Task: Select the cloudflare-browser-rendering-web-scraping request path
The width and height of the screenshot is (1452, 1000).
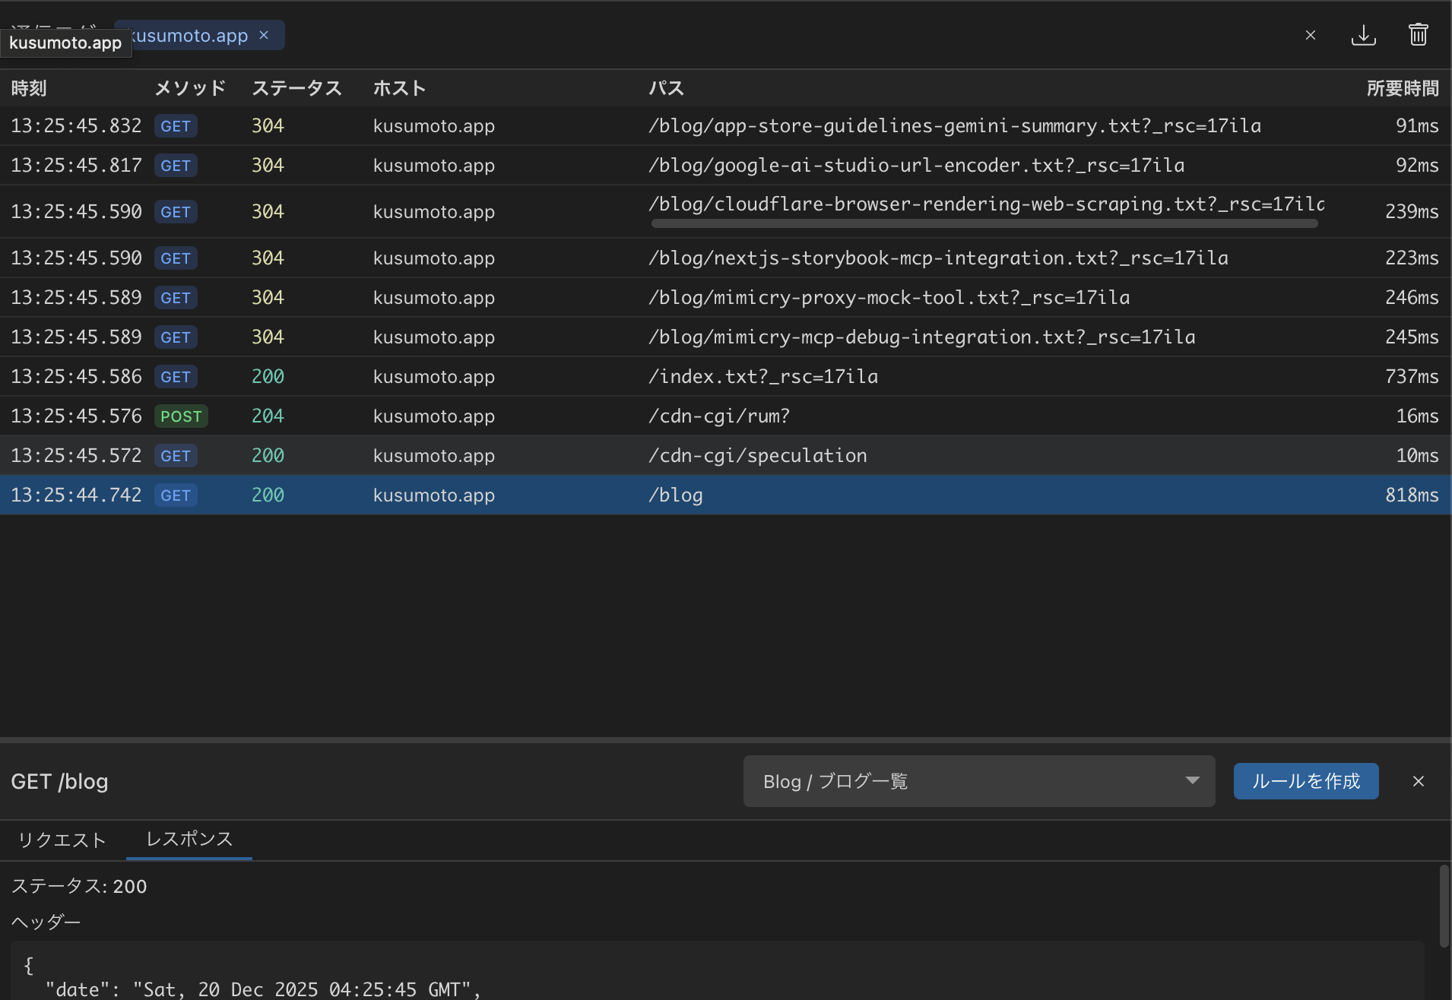Action: click(986, 204)
